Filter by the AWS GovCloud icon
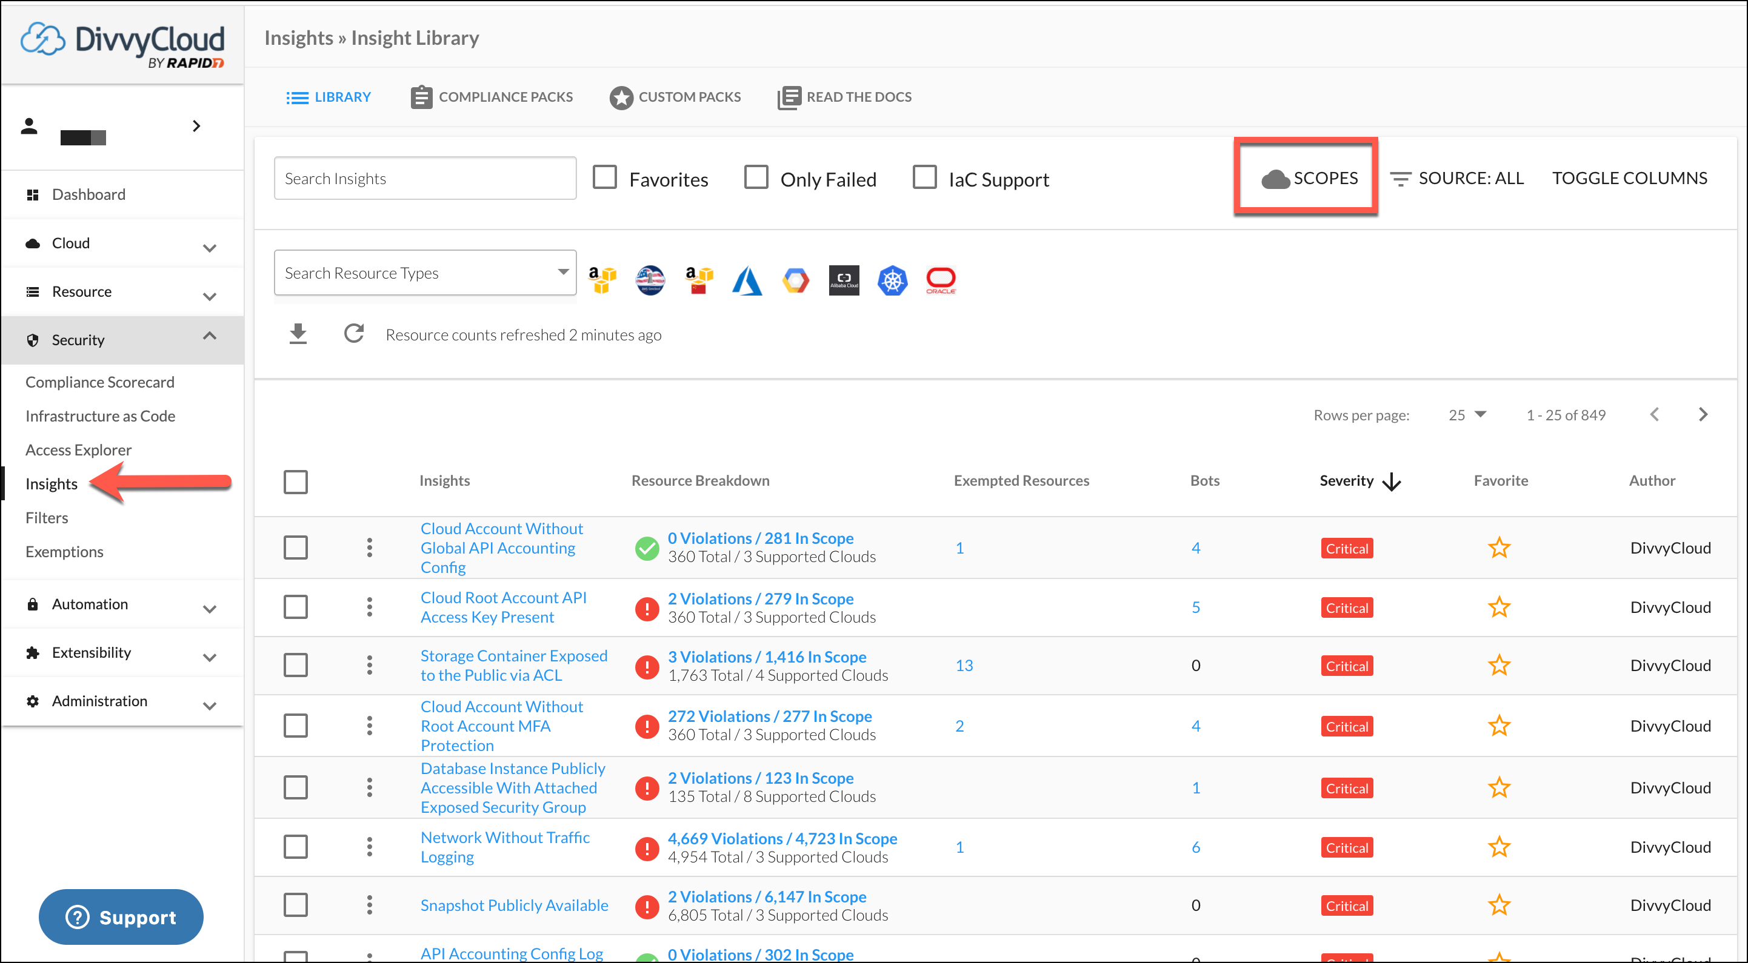The height and width of the screenshot is (963, 1748). coord(650,279)
